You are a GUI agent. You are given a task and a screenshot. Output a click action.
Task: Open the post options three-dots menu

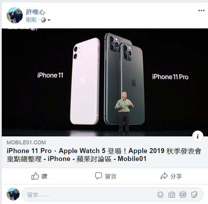tap(201, 11)
